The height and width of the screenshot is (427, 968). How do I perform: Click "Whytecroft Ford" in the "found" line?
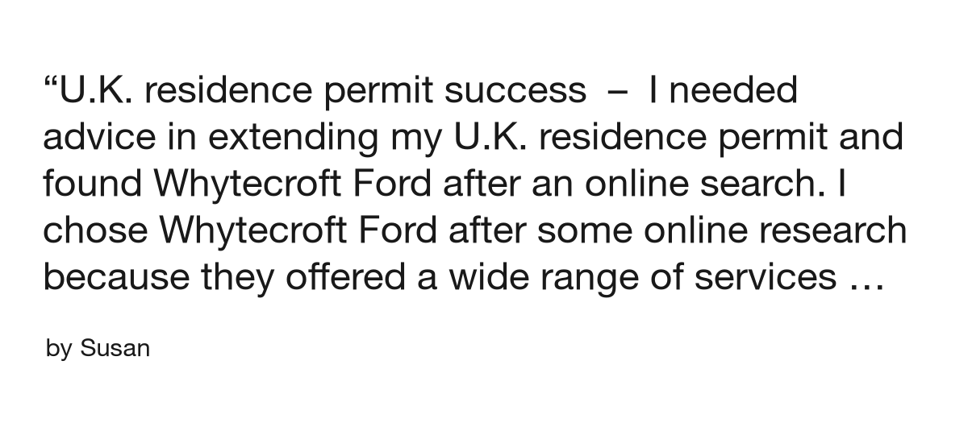point(293,184)
